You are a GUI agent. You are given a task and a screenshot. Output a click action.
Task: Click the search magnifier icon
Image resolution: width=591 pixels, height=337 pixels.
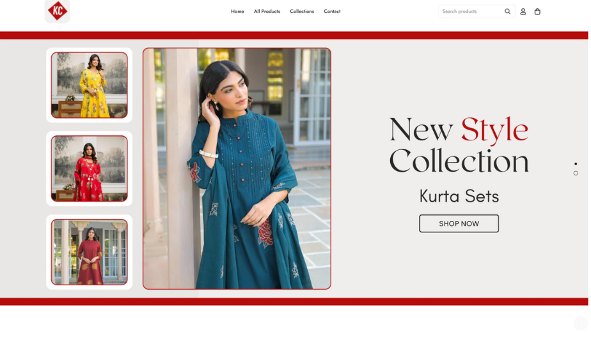[x=507, y=11]
